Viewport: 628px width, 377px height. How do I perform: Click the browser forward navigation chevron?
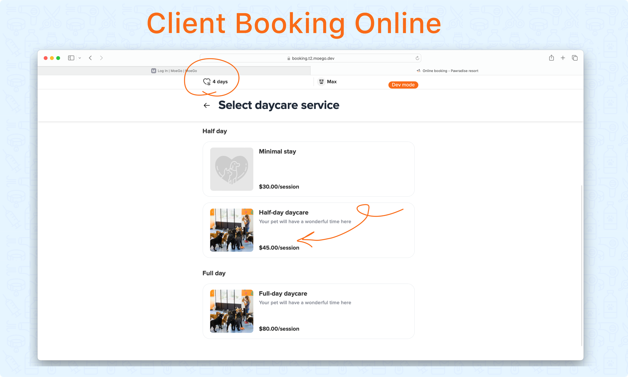(x=101, y=58)
